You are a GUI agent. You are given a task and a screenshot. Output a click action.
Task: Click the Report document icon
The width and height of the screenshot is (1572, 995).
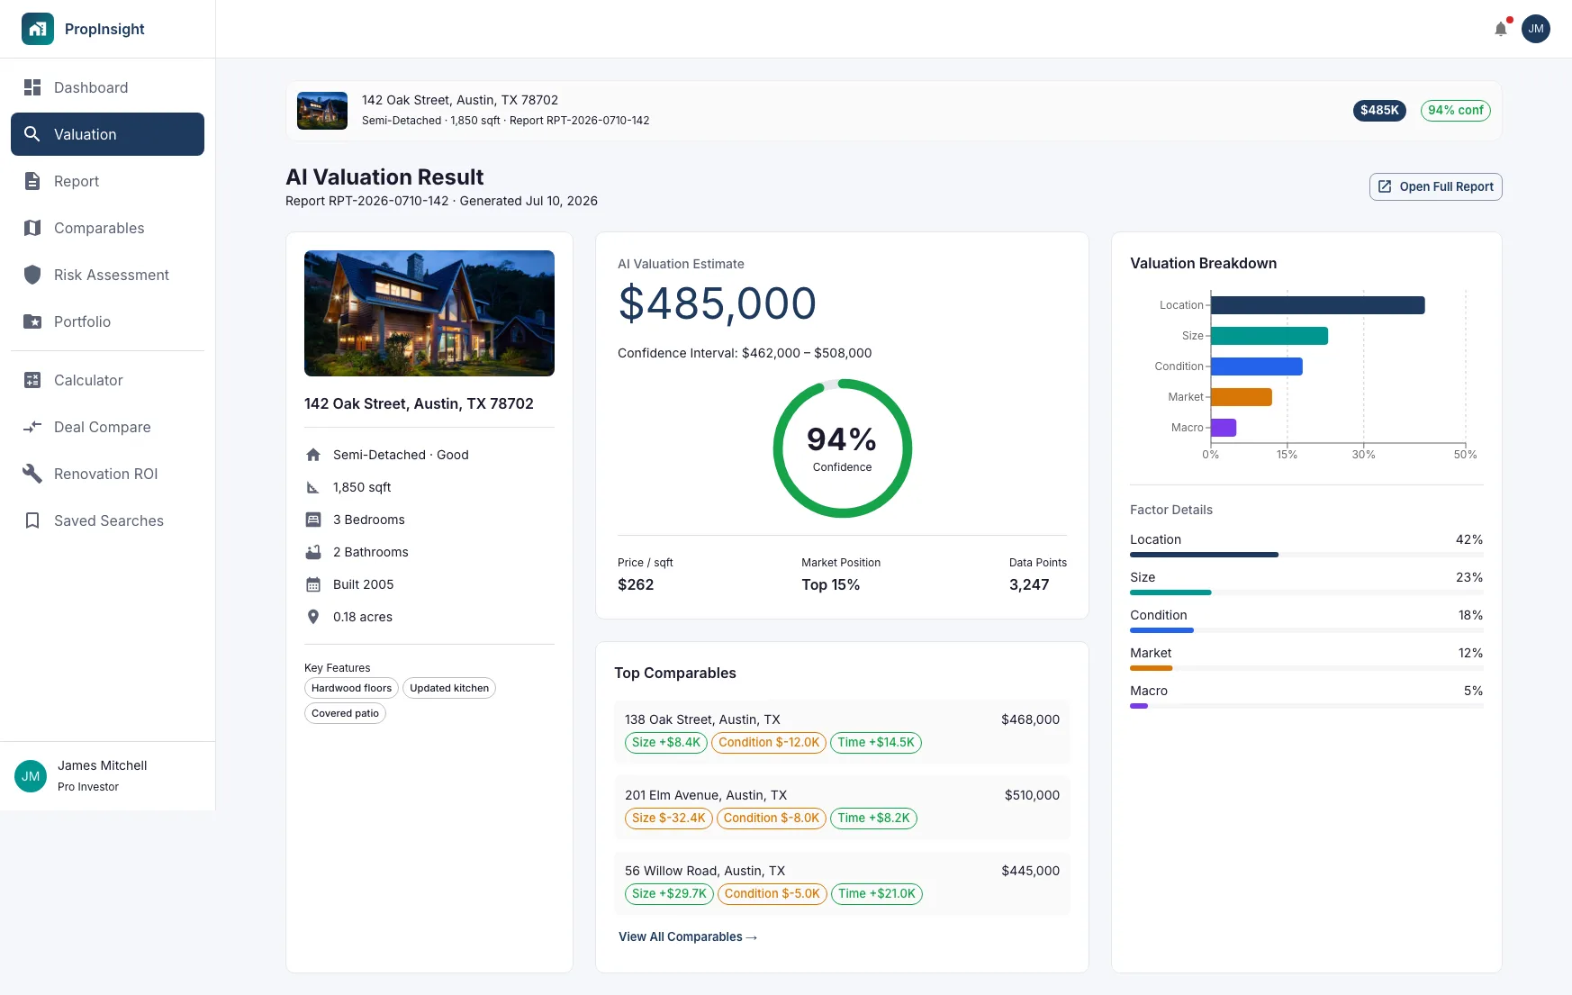pyautogui.click(x=32, y=181)
